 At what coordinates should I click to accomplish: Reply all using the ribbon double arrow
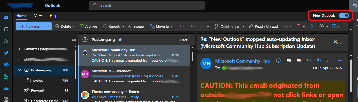pos(192,26)
